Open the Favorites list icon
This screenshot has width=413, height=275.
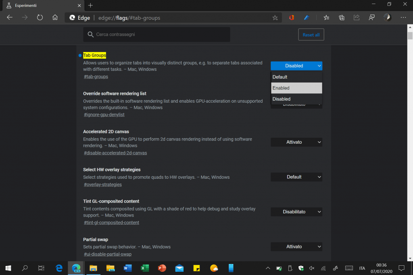326,18
